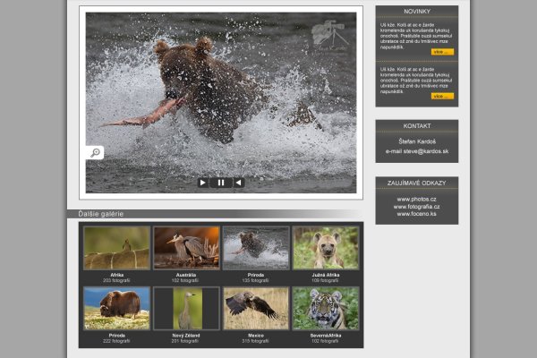Open the Austrália heron gallery thumbnail

click(186, 248)
